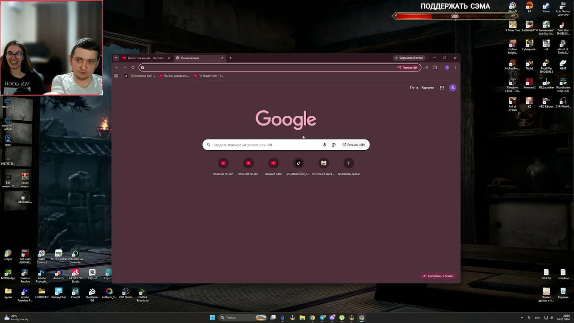
Task: Open File Explorer from the taskbar
Action: (x=302, y=318)
